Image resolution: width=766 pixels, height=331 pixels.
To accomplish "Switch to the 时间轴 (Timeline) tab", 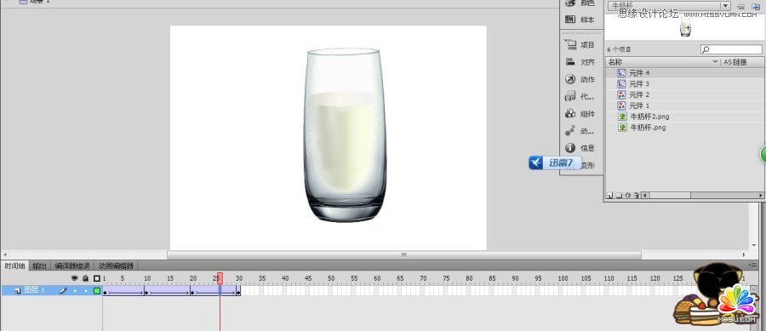I will (15, 266).
